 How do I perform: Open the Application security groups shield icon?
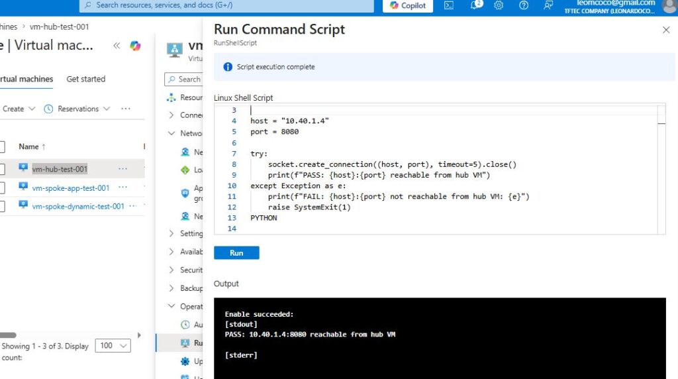pyautogui.click(x=185, y=193)
